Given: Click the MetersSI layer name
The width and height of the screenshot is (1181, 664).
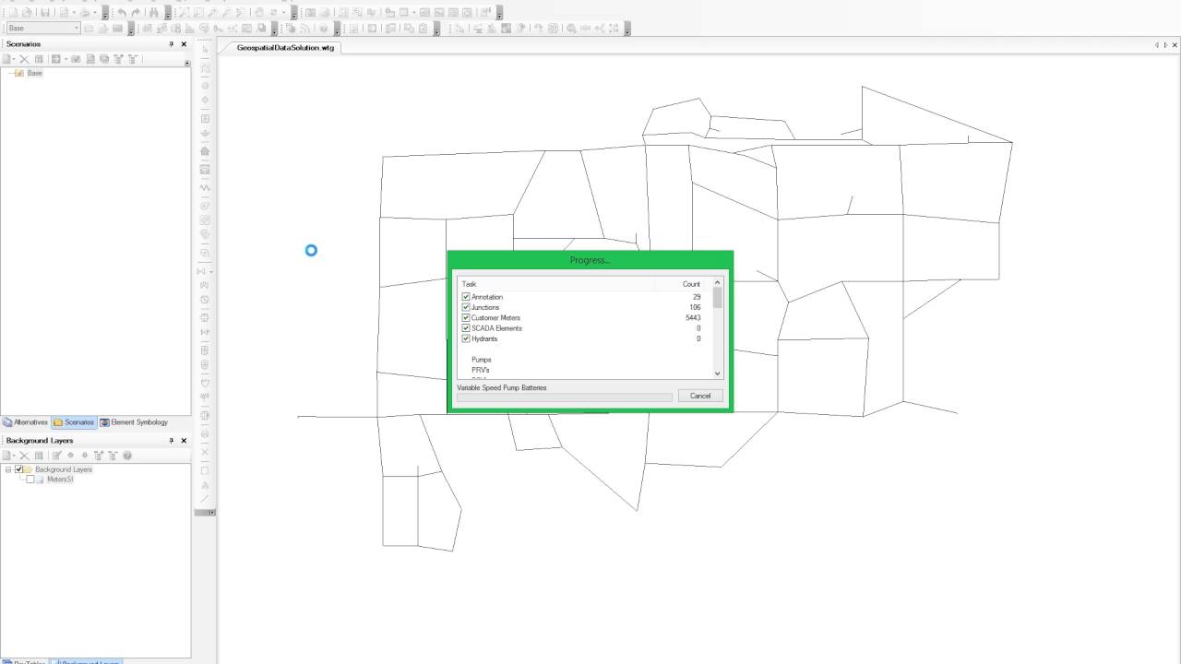Looking at the screenshot, I should point(60,480).
